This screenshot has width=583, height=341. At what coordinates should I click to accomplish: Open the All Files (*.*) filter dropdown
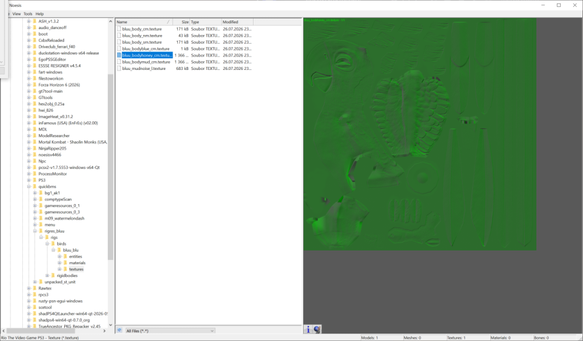(170, 331)
